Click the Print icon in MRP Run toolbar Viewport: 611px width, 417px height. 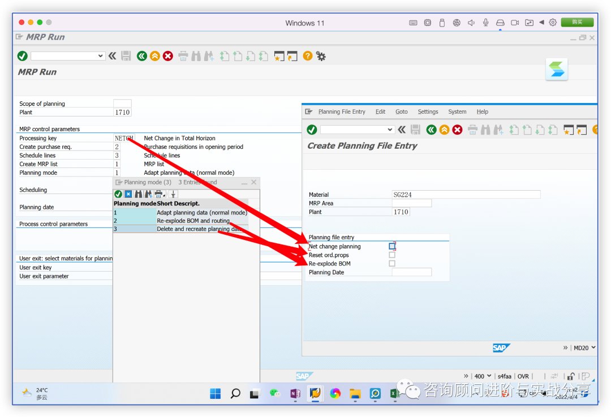[183, 56]
